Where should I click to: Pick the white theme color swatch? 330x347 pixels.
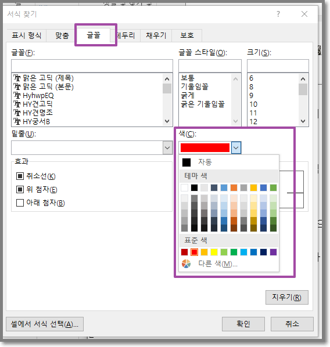tap(184, 187)
